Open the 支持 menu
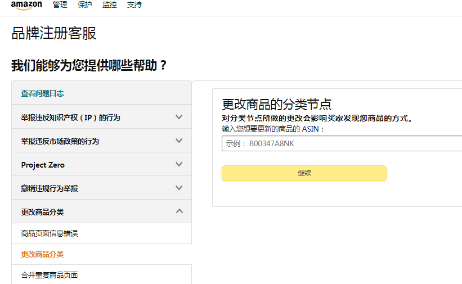462x284 pixels. [x=134, y=5]
